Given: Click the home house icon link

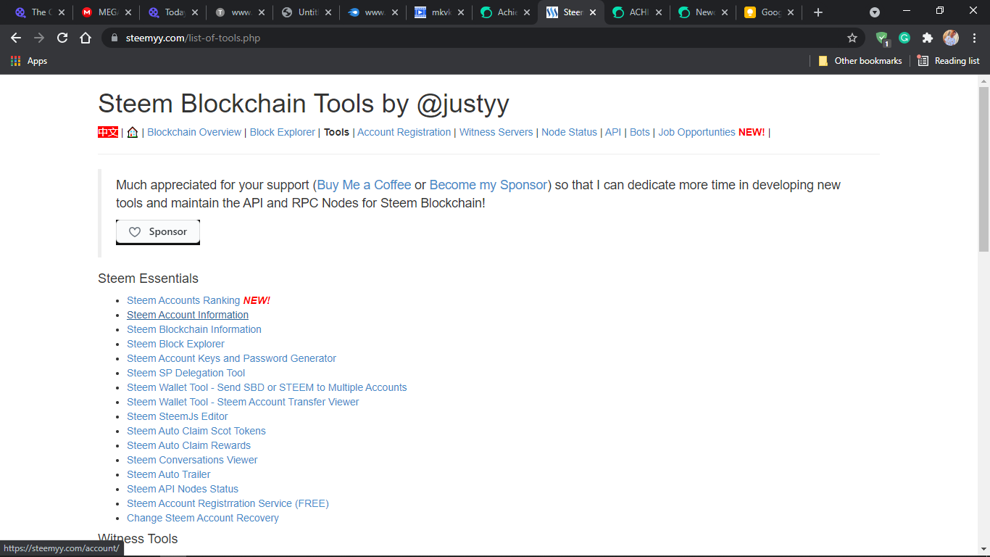Looking at the screenshot, I should pyautogui.click(x=133, y=132).
